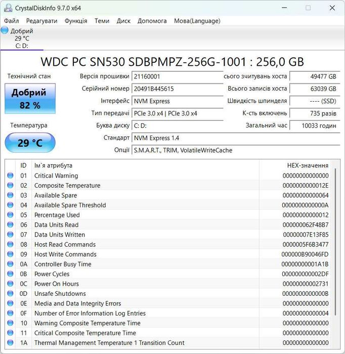Select the Data Units Written attribute name
This screenshot has width=345, height=354.
click(x=60, y=235)
